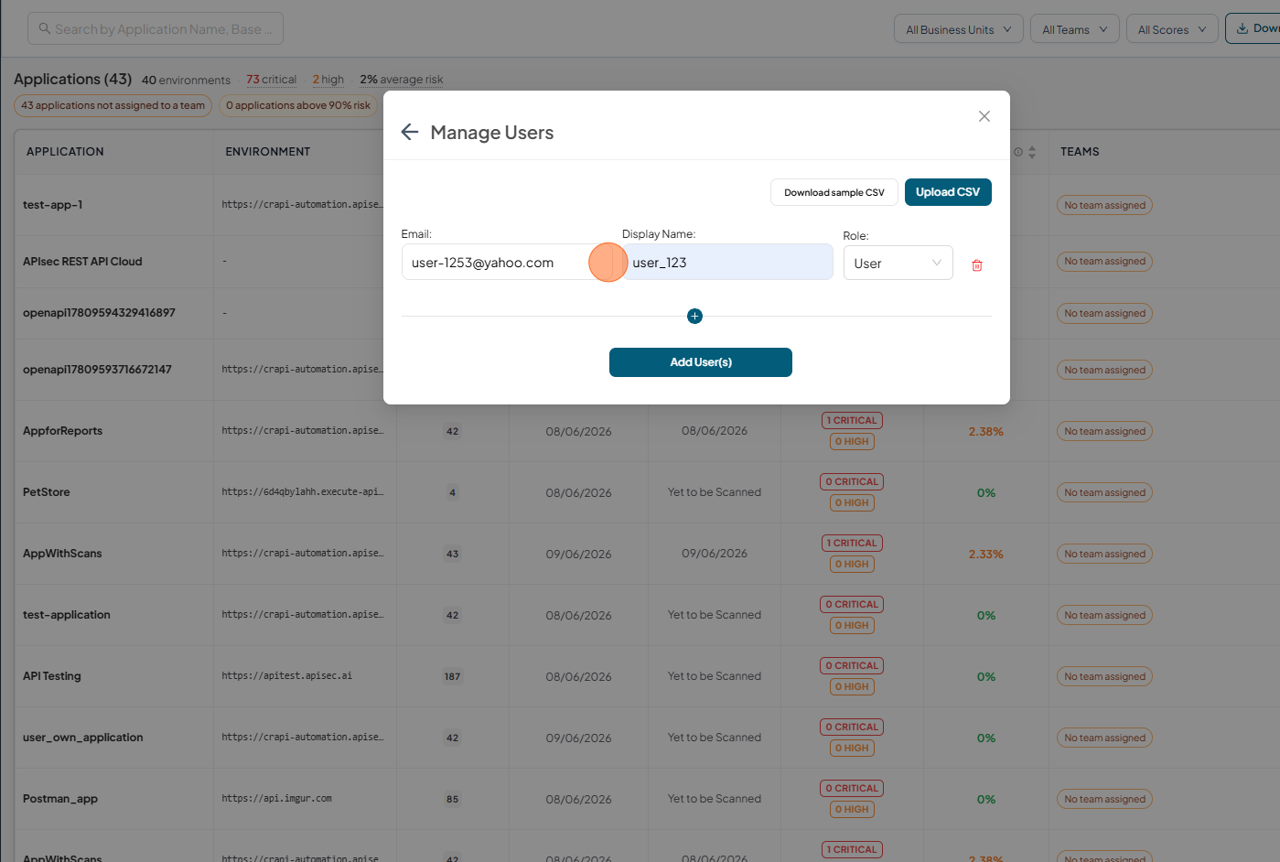The image size is (1280, 862).
Task: Click the 0% risk for Postman_app
Action: 986,800
